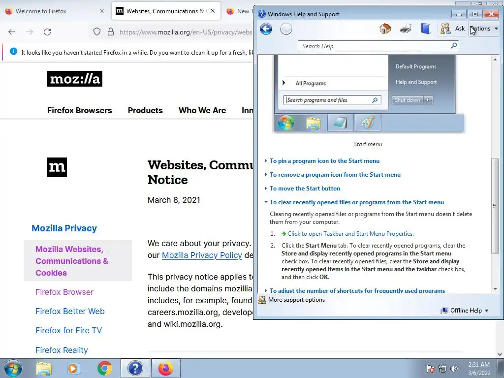
Task: Click Mozilla Privacy sidebar heading
Action: [x=64, y=228]
